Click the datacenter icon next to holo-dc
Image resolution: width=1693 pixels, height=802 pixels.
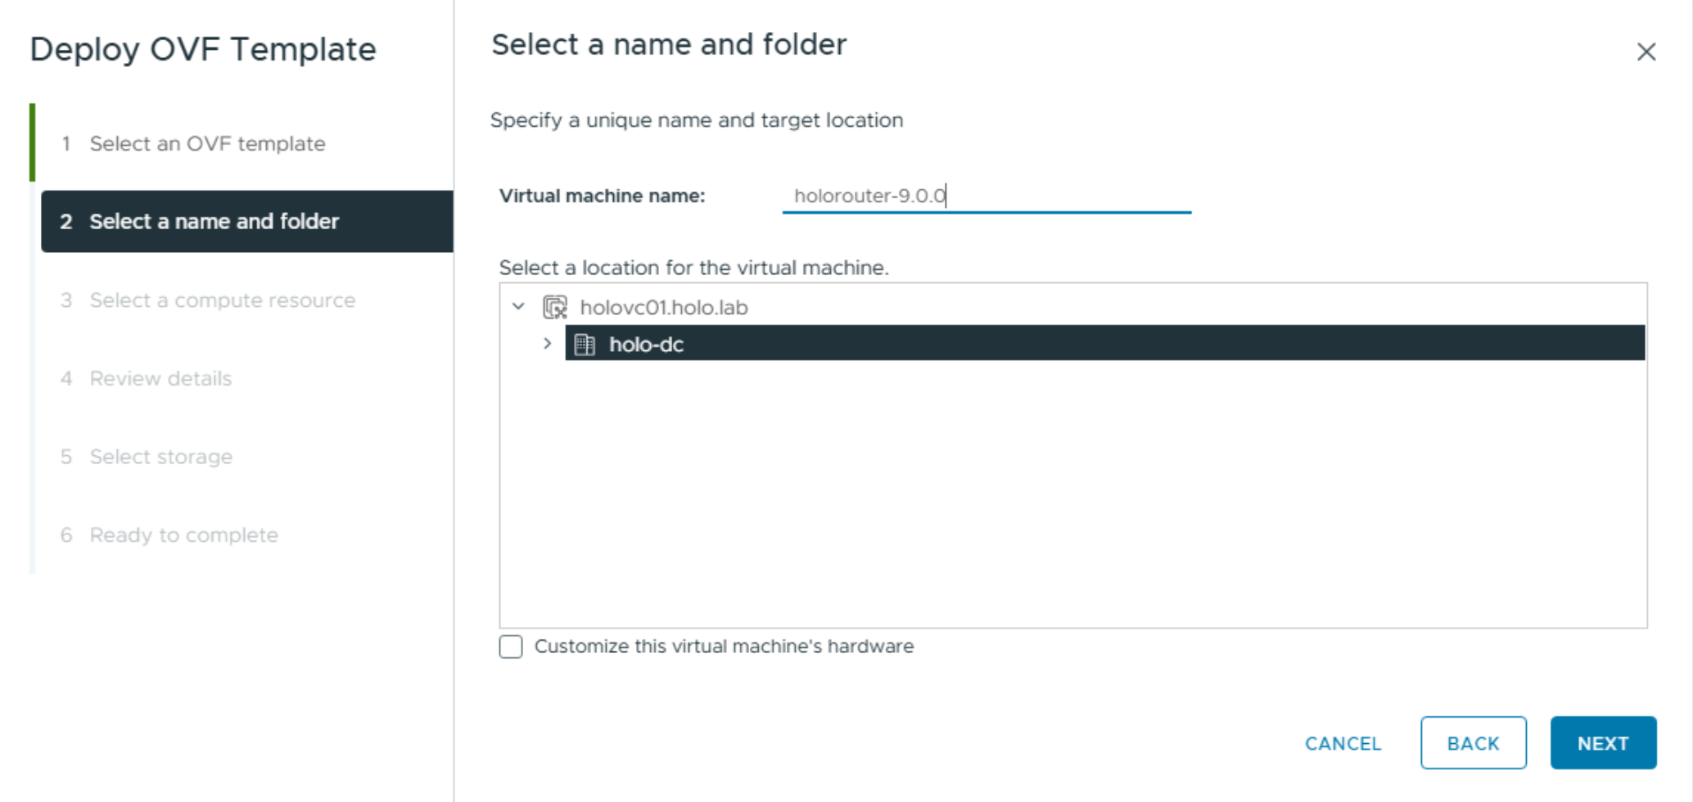585,345
